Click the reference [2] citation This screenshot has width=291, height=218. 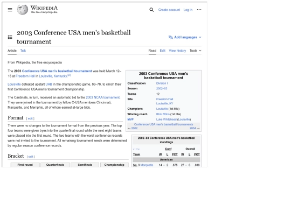(x=69, y=75)
